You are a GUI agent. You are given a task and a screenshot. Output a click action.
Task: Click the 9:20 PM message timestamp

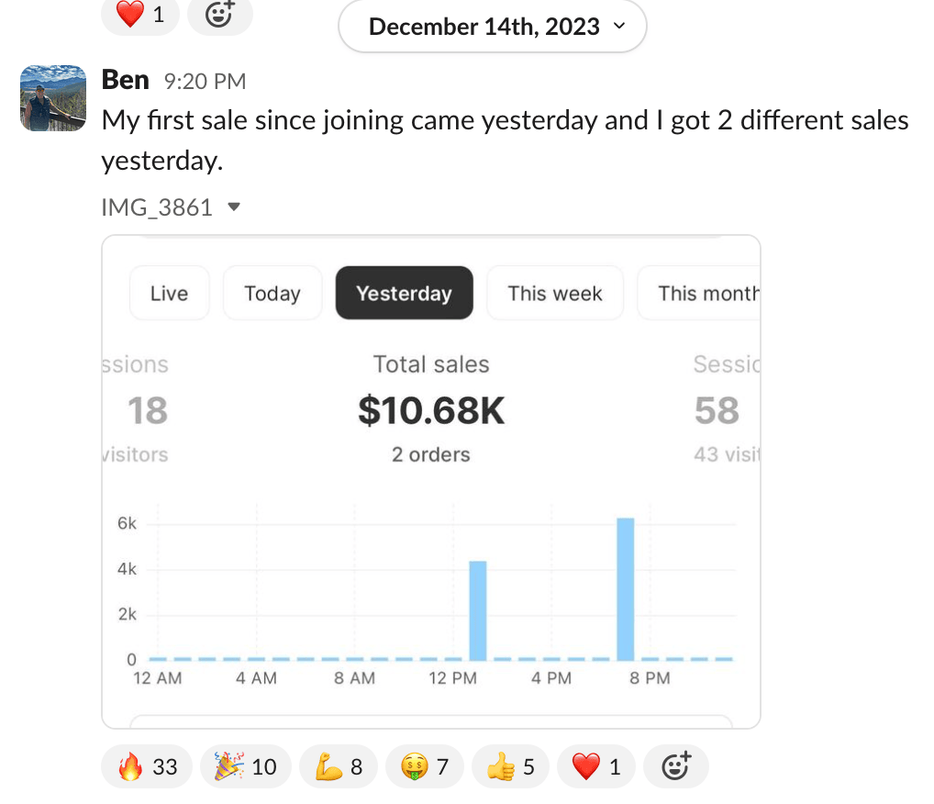click(205, 81)
